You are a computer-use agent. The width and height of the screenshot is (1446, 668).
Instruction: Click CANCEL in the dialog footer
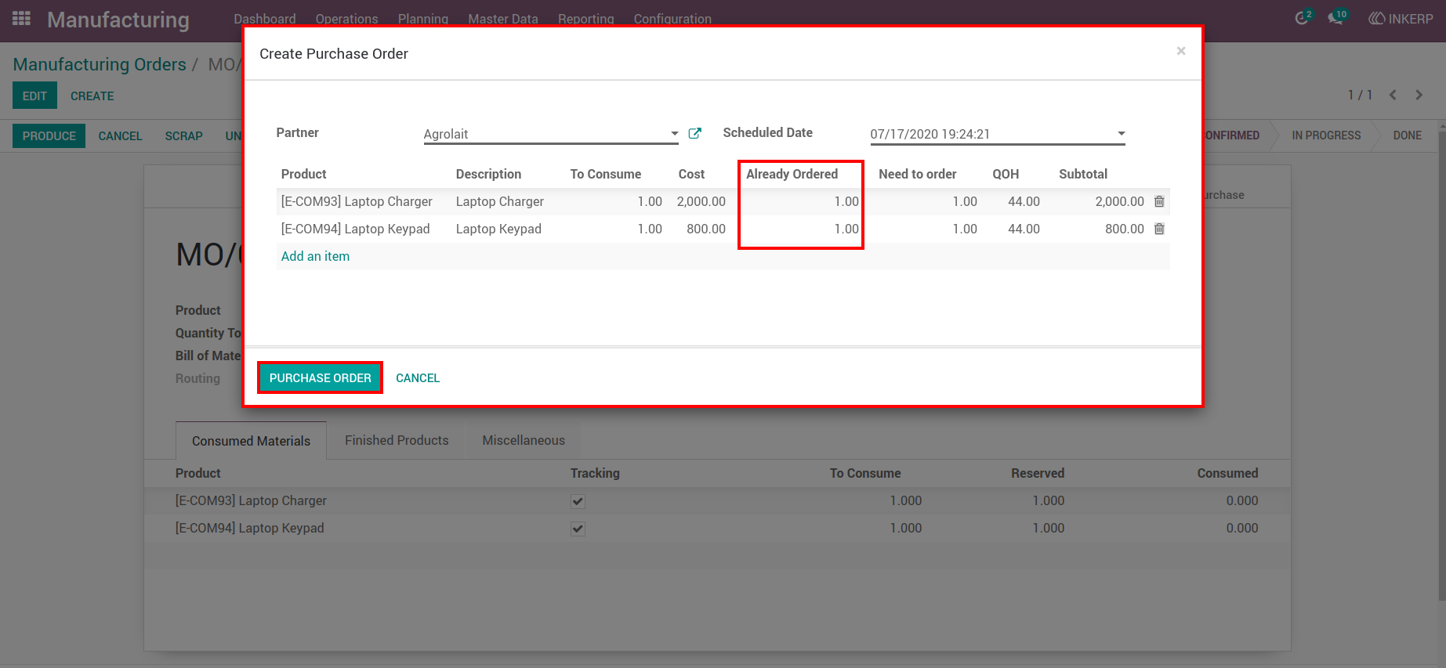[418, 377]
